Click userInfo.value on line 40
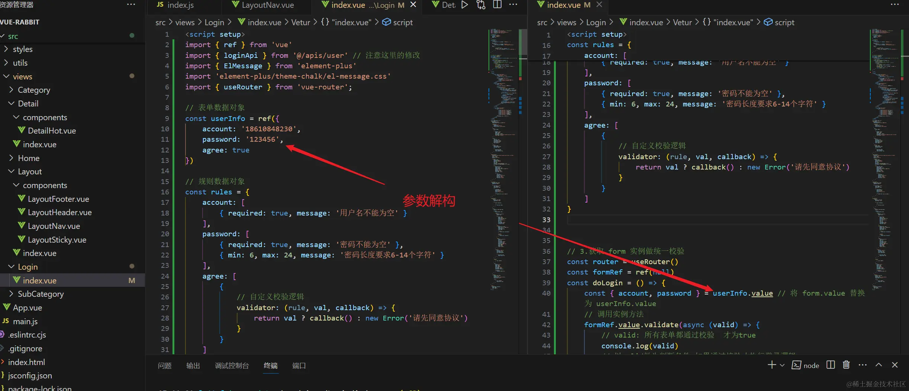909x391 pixels. coord(742,293)
